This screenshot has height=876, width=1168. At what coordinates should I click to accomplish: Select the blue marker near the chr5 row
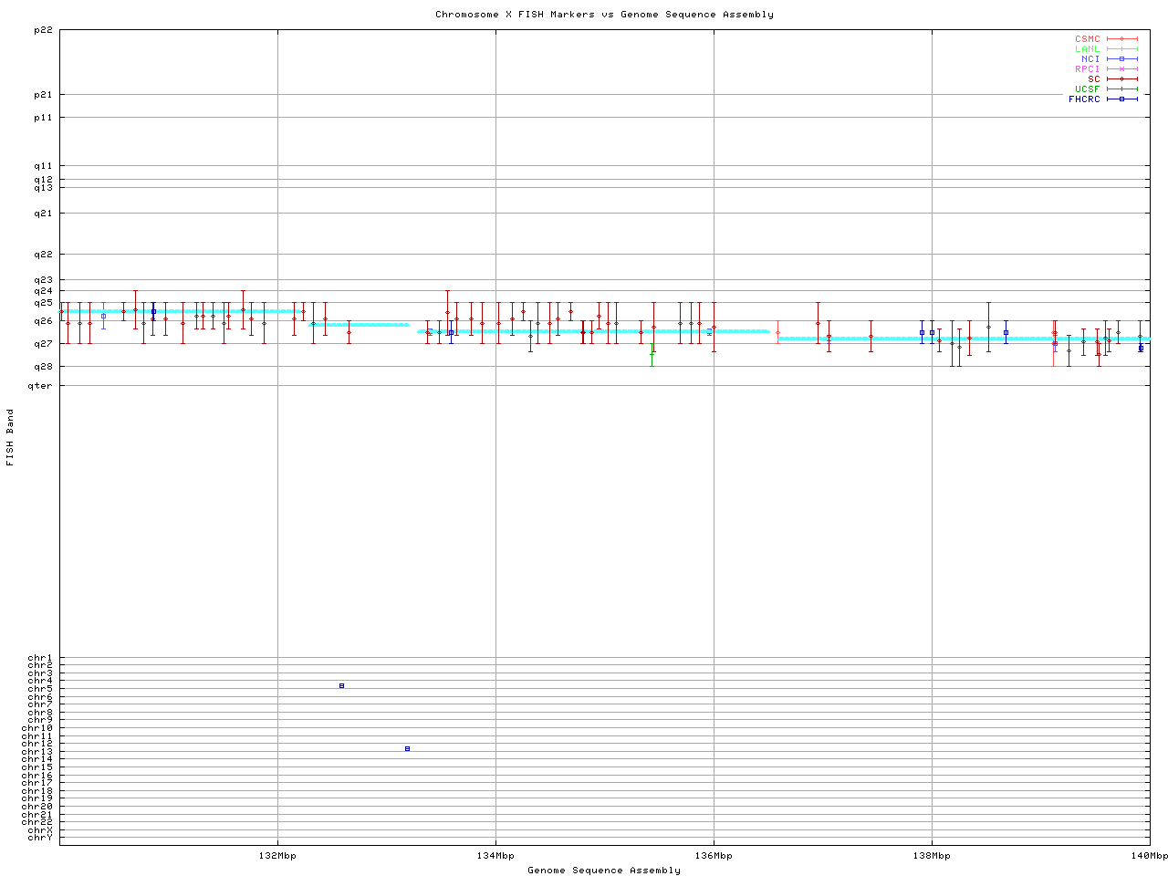click(341, 685)
